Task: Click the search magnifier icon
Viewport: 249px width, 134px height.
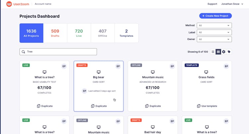Action: point(23,52)
